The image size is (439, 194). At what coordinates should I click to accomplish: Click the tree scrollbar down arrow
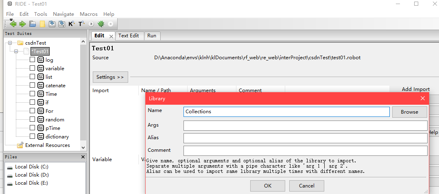pos(83,147)
